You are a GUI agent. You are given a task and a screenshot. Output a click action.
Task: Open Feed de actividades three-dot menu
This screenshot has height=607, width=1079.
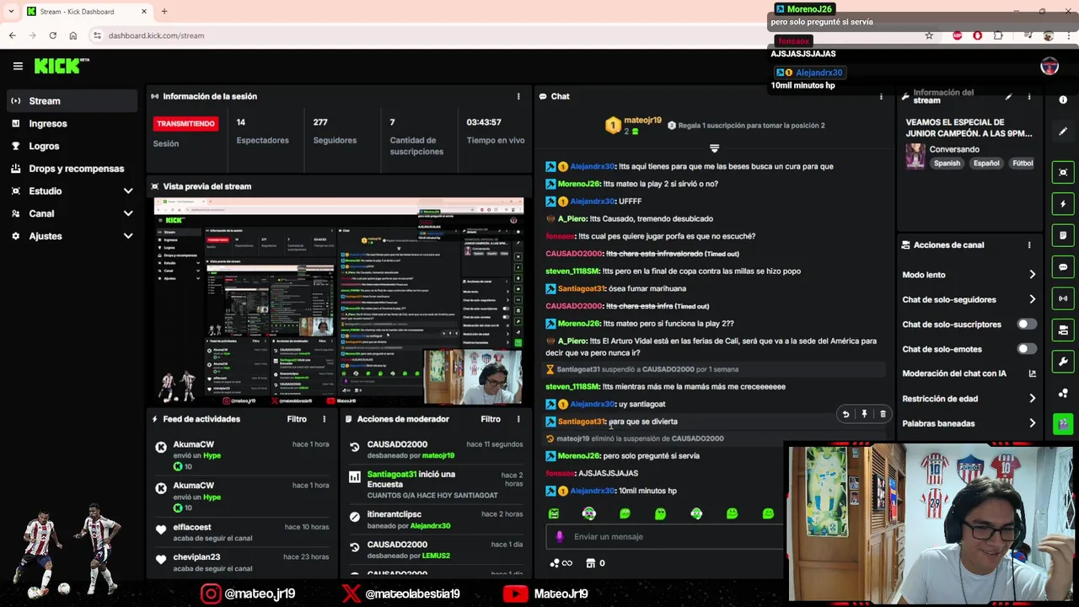325,419
